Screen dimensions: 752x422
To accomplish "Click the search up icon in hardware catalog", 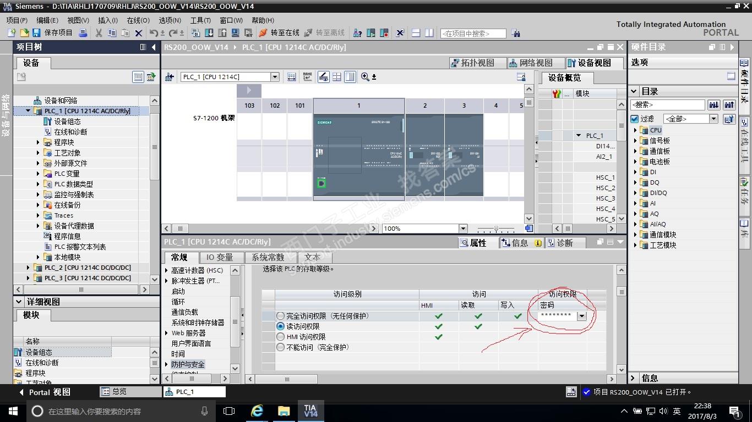I will (x=729, y=104).
